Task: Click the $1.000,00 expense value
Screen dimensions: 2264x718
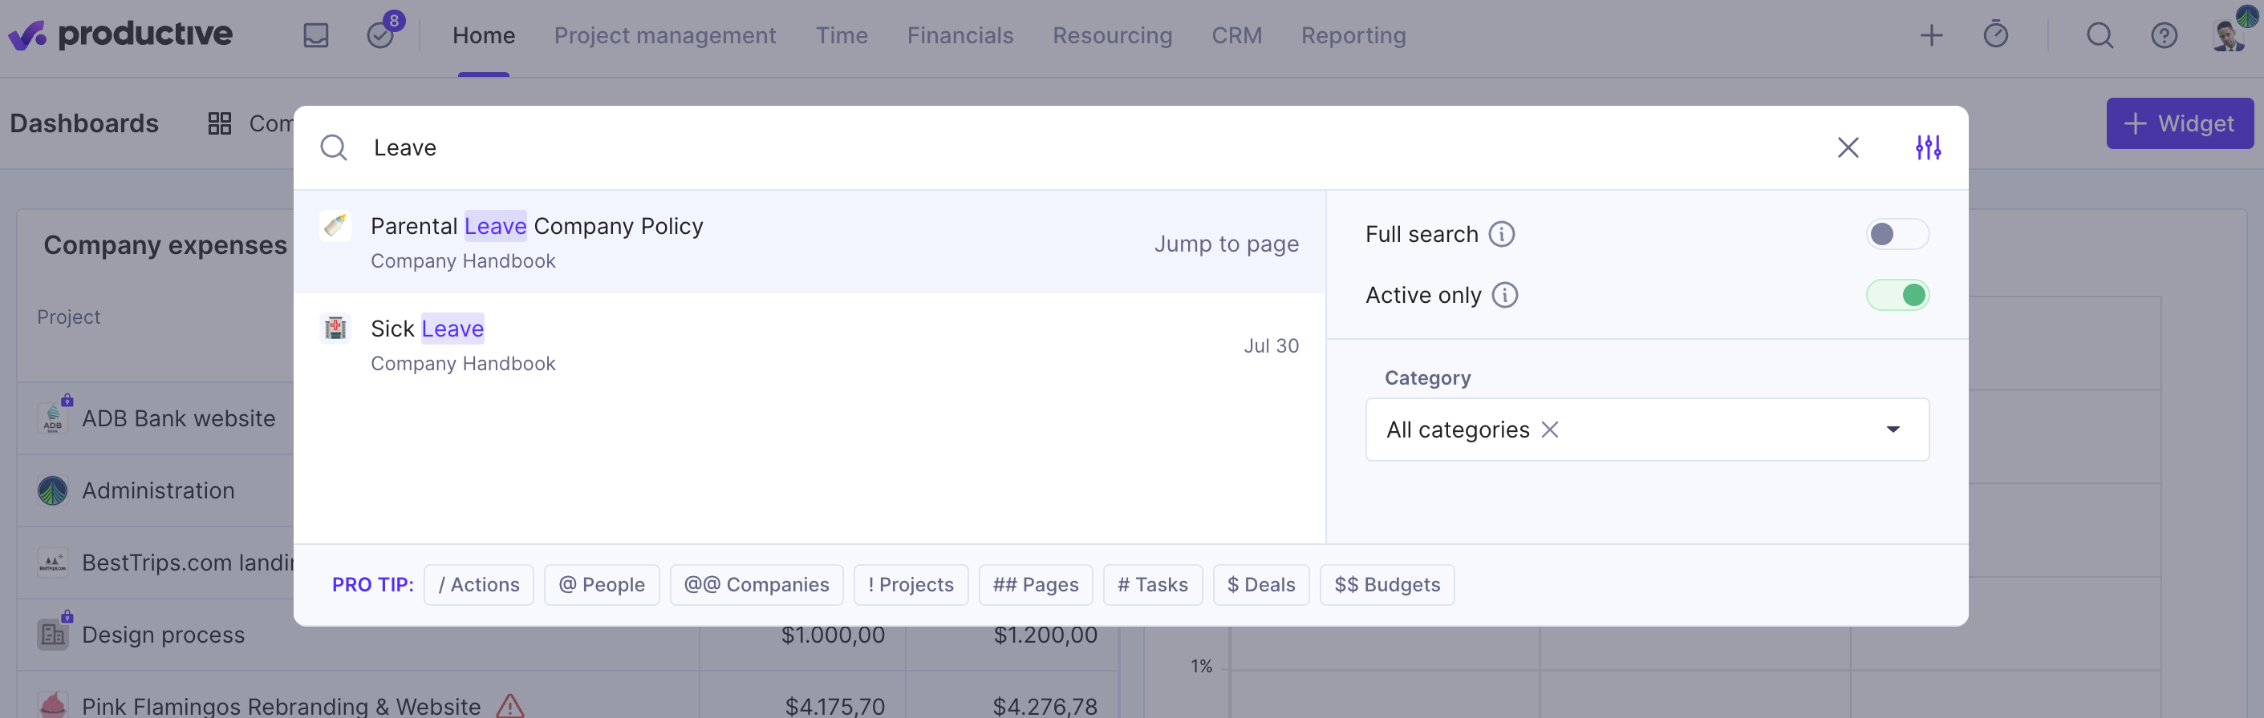Action: [832, 635]
